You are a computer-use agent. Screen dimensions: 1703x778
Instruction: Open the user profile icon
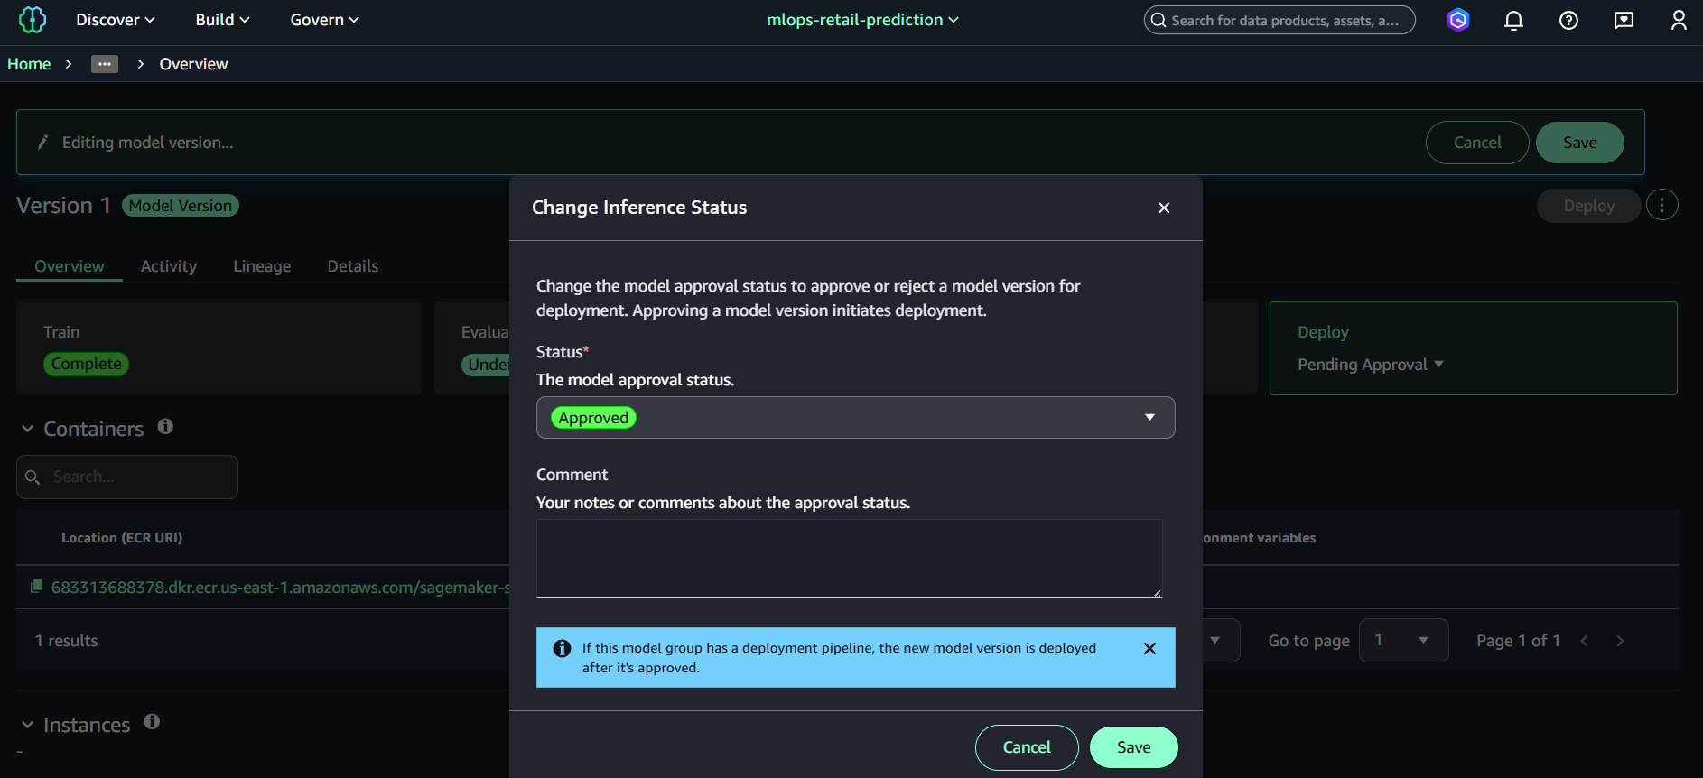1678,20
